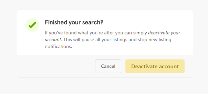Click the page background below the dialog card
The image size is (208, 94).
point(104,86)
